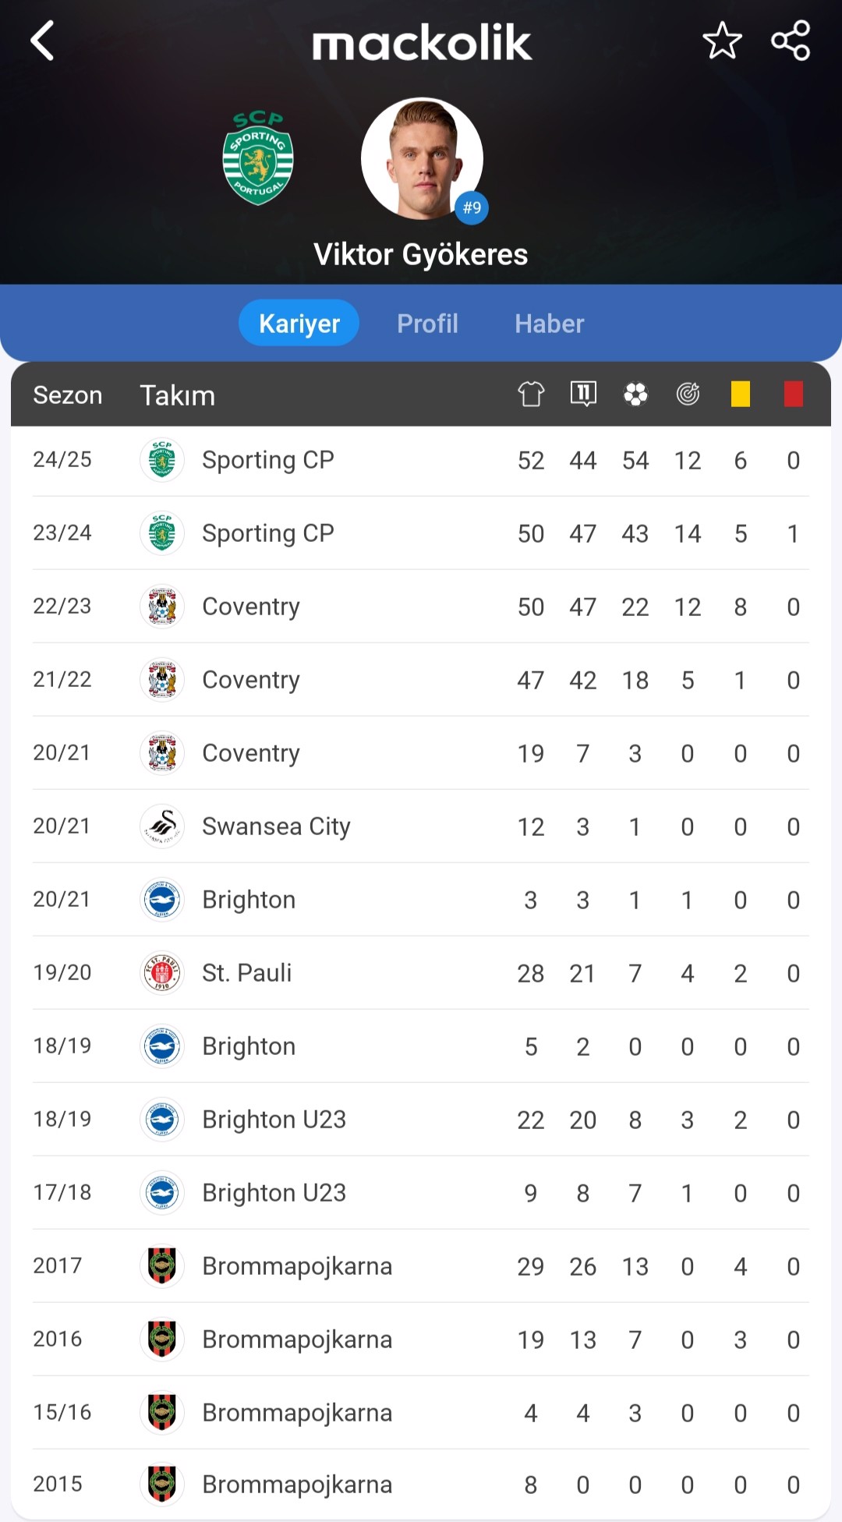The height and width of the screenshot is (1522, 842).
Task: Tap the yellow card column icon
Action: (740, 394)
